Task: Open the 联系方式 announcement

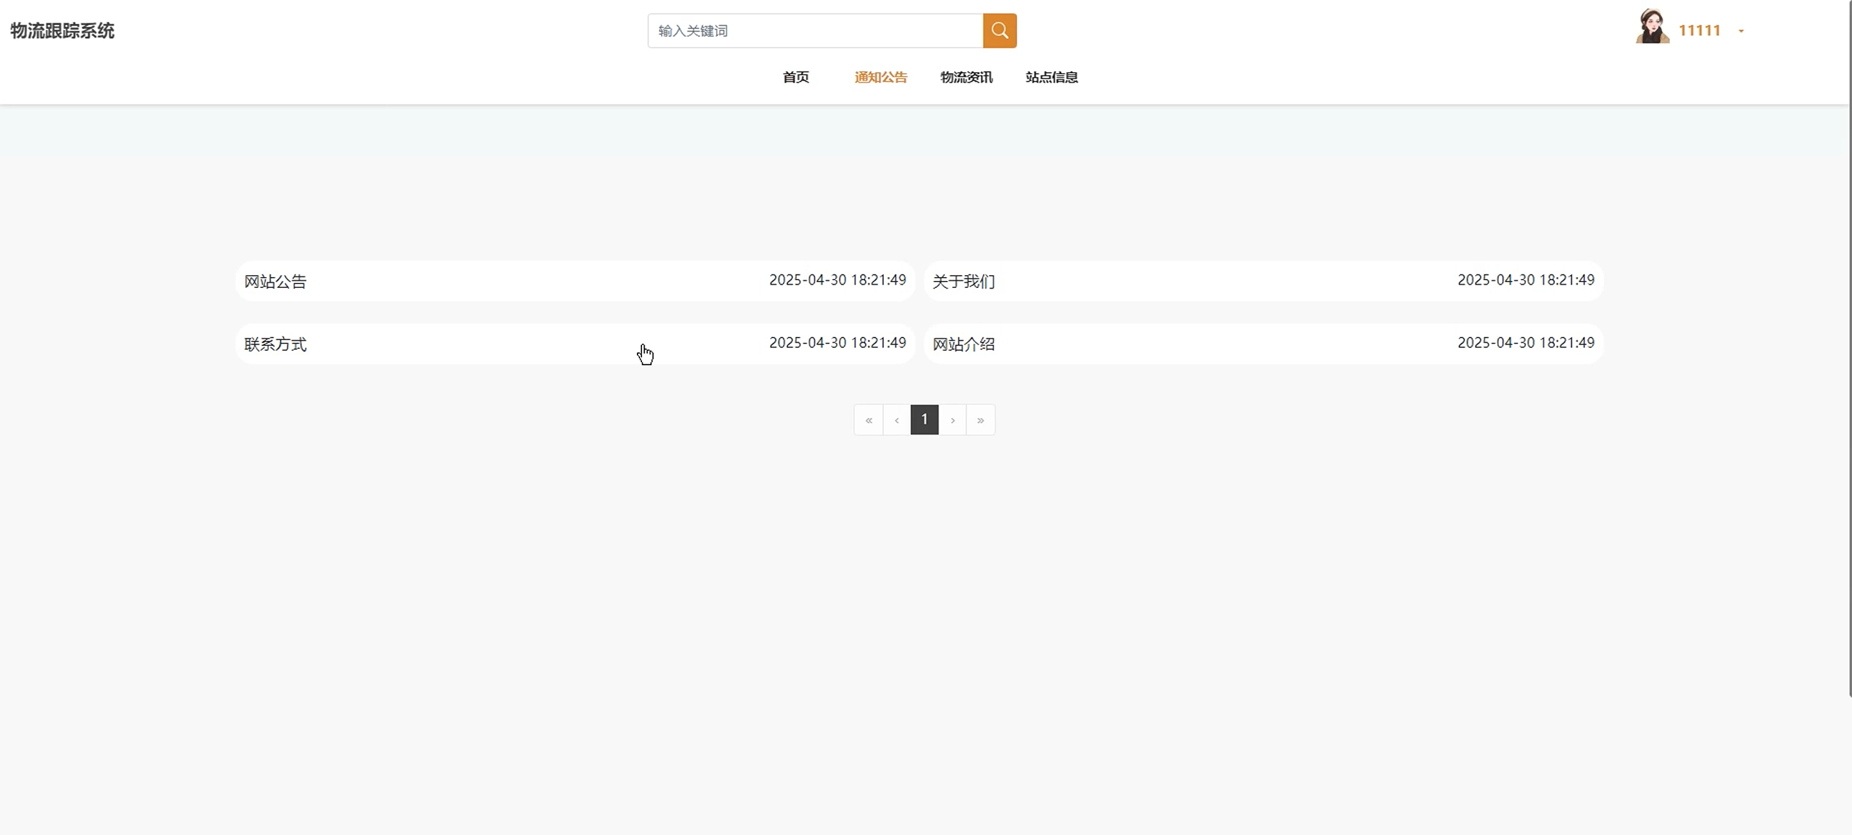Action: (276, 344)
